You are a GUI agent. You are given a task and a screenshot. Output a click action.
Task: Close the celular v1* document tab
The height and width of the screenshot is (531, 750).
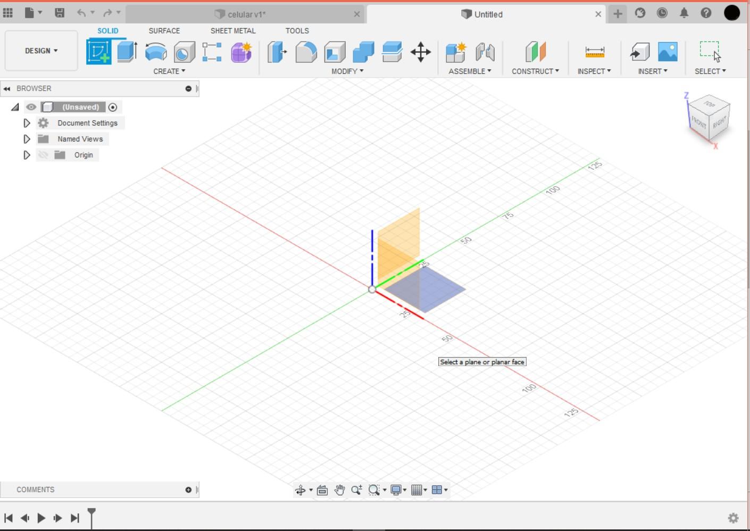tap(357, 14)
